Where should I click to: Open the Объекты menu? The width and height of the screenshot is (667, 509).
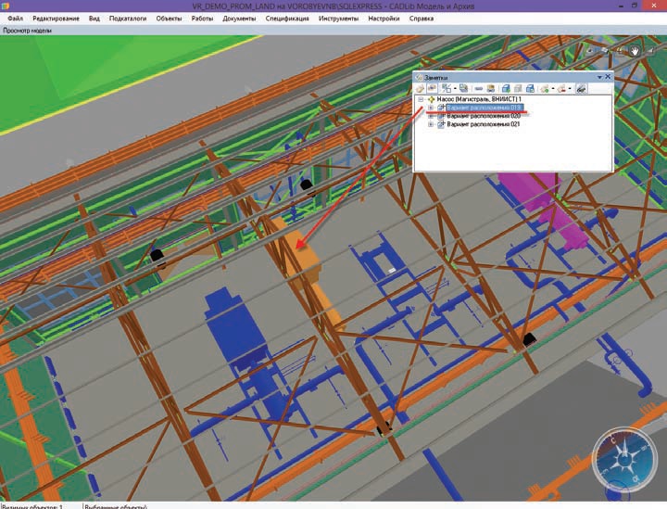click(x=169, y=19)
